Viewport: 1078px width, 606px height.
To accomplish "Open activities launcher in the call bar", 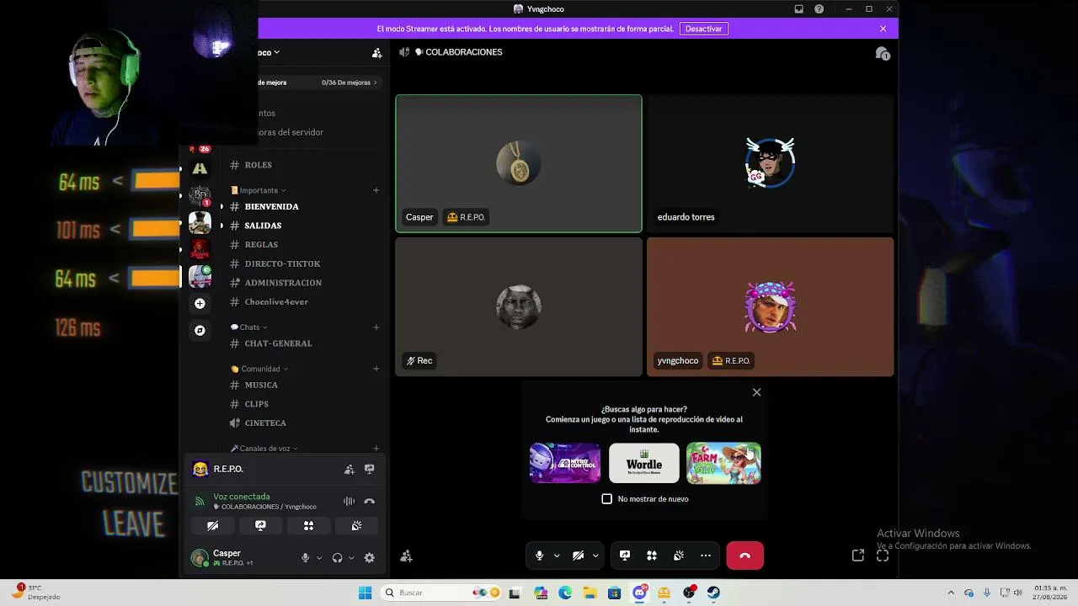I will 652,555.
